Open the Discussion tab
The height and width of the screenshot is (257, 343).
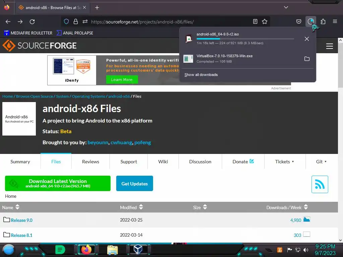click(x=200, y=162)
